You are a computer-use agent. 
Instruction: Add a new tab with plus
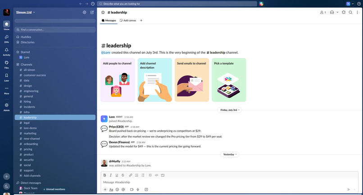pyautogui.click(x=141, y=20)
